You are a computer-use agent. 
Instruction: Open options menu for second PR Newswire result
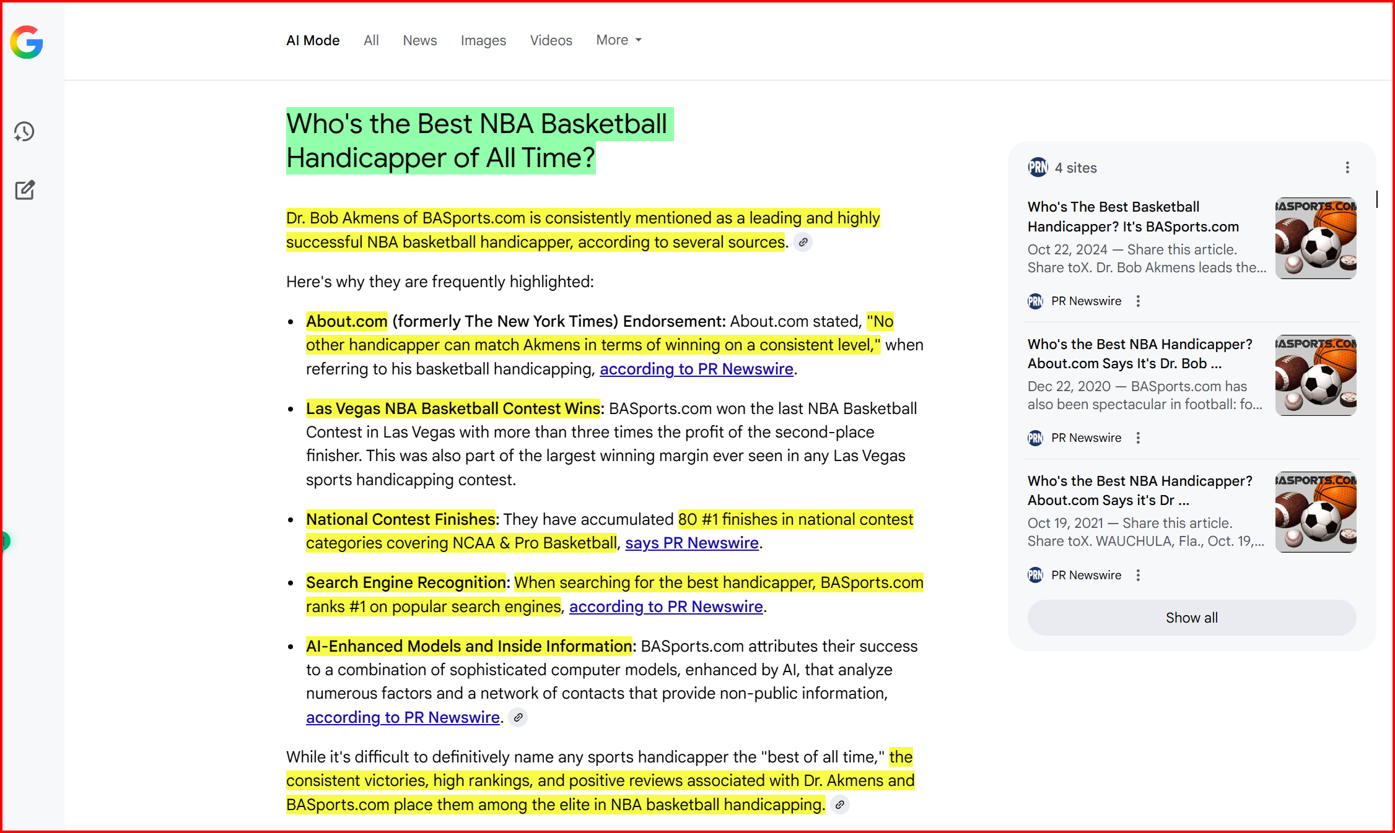coord(1138,438)
